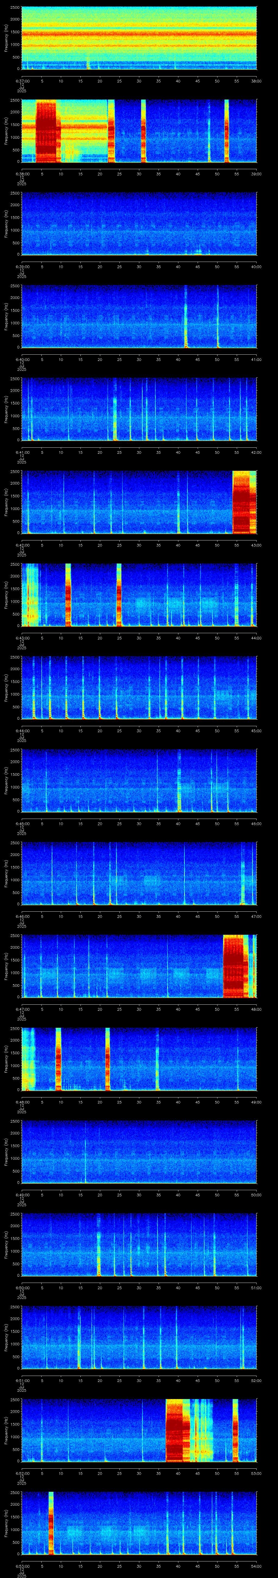
Task: Select the spectrogram panel starting at 6:41:00
Action: 139,409
